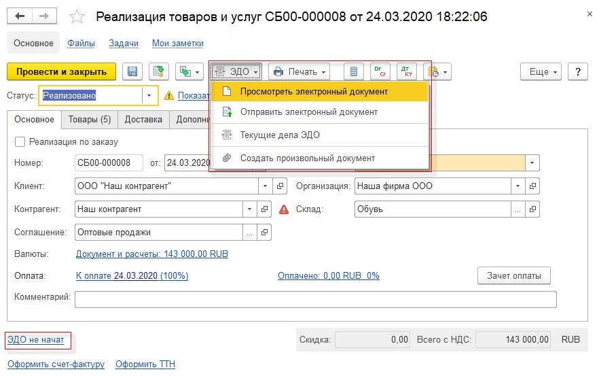Open the К оплате 24.03.2020 (100%) link
This screenshot has height=376, width=599.
[x=132, y=276]
